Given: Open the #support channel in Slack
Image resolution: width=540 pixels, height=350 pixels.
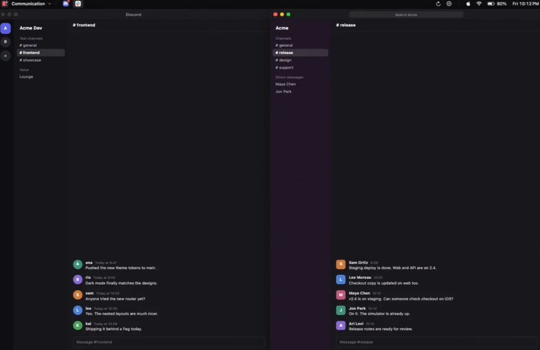Looking at the screenshot, I should pyautogui.click(x=300, y=68).
